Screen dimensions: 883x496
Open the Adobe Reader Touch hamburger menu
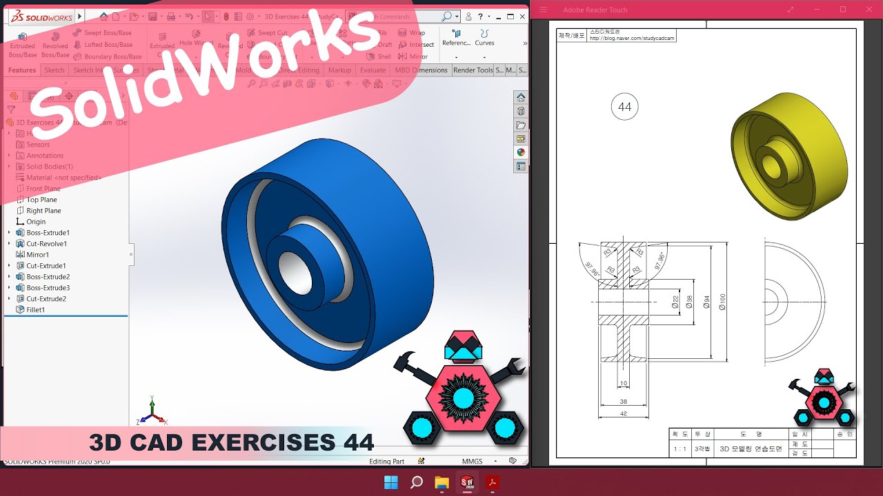pos(544,10)
